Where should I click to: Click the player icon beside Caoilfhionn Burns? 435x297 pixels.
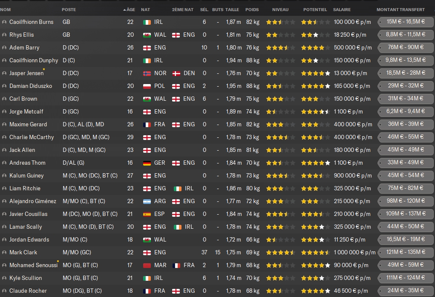4,22
